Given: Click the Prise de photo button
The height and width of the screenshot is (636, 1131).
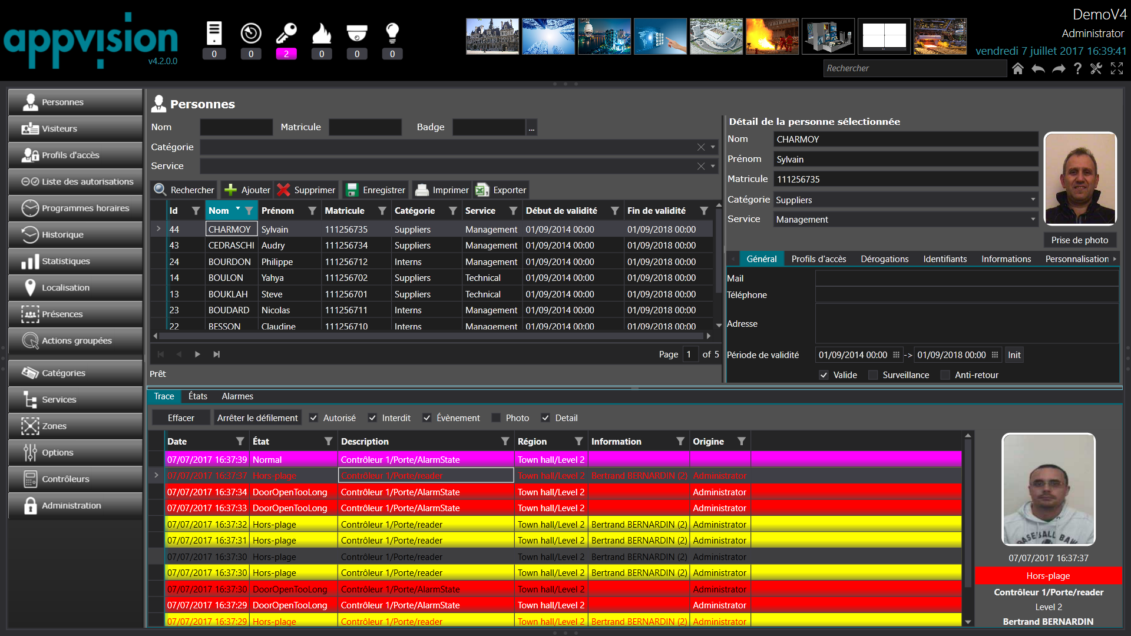Looking at the screenshot, I should (x=1080, y=240).
